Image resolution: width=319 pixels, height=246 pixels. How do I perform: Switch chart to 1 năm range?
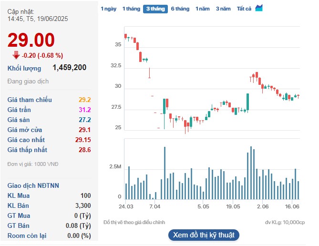pos(203,9)
